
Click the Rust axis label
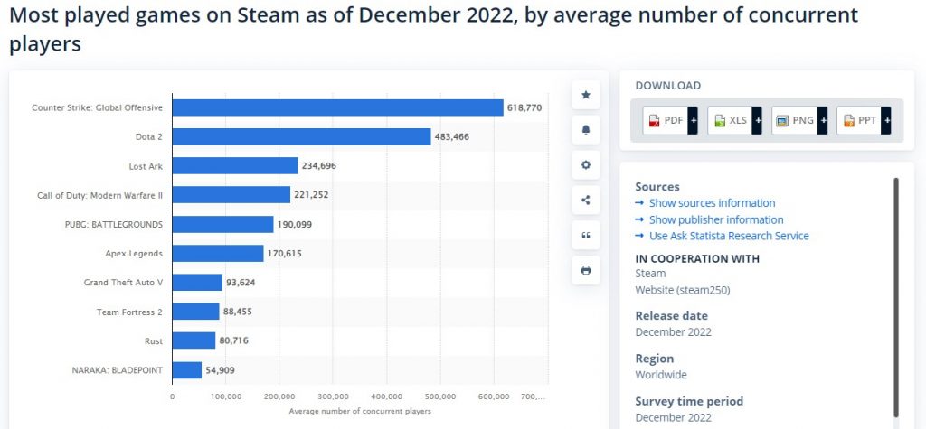154,341
